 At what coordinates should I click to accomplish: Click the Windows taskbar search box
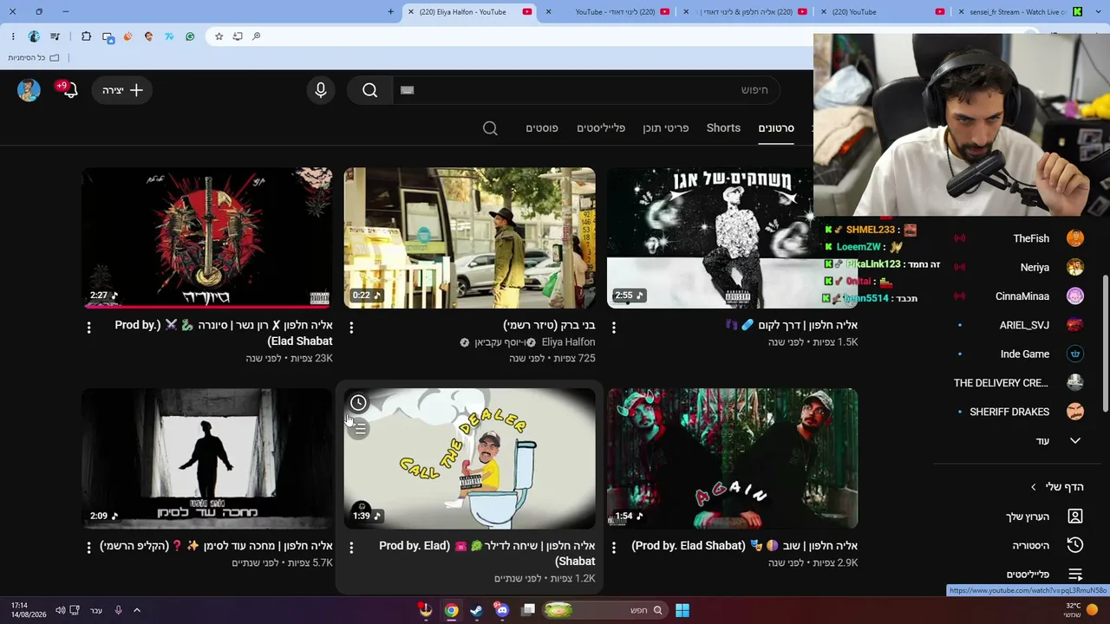(605, 610)
